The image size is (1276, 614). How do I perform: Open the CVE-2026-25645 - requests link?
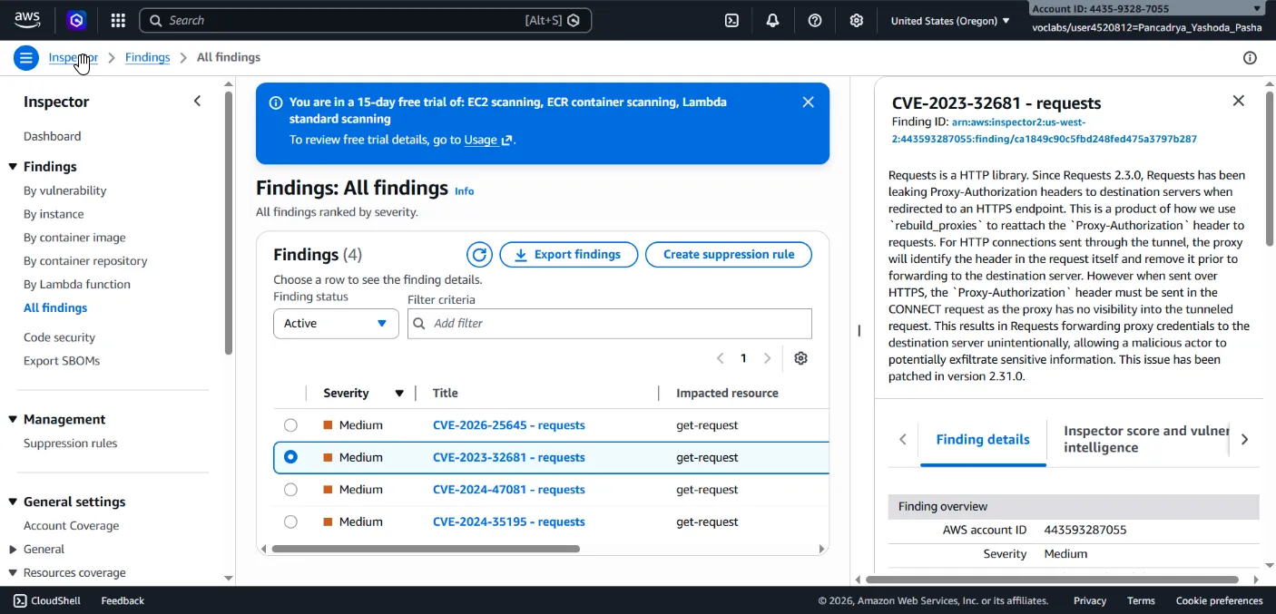[508, 425]
